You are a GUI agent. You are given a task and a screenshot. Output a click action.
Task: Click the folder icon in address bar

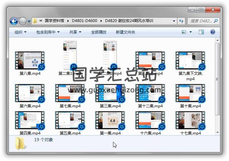(x=35, y=21)
